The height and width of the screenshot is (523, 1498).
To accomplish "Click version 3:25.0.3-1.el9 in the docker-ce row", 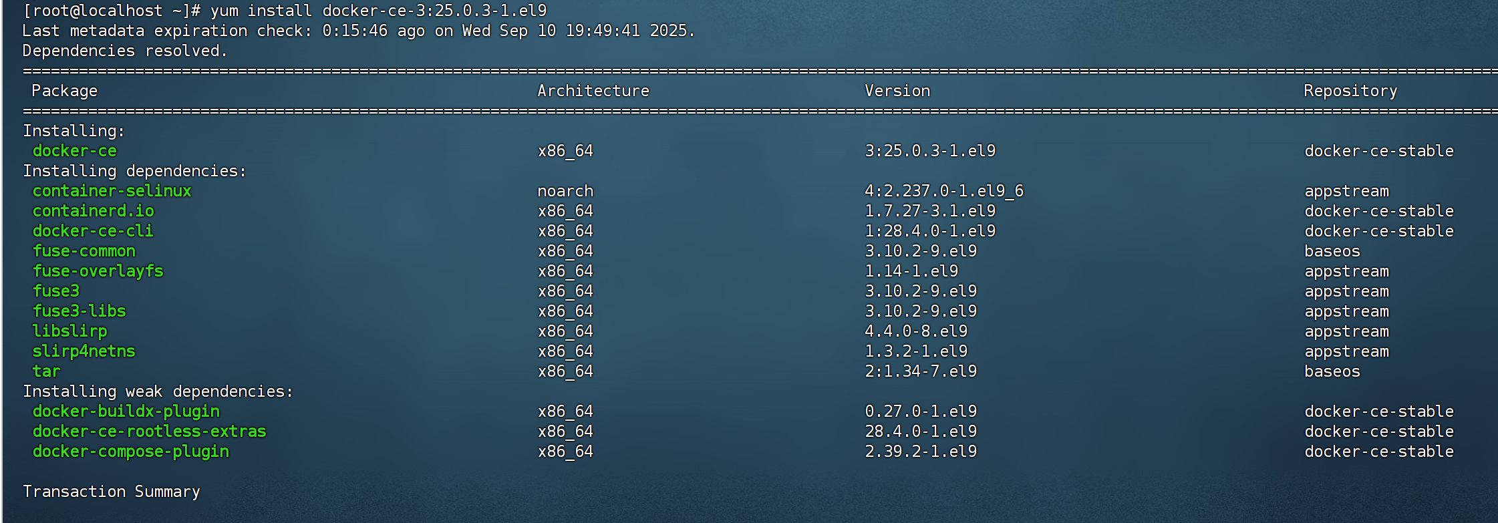I will point(930,151).
